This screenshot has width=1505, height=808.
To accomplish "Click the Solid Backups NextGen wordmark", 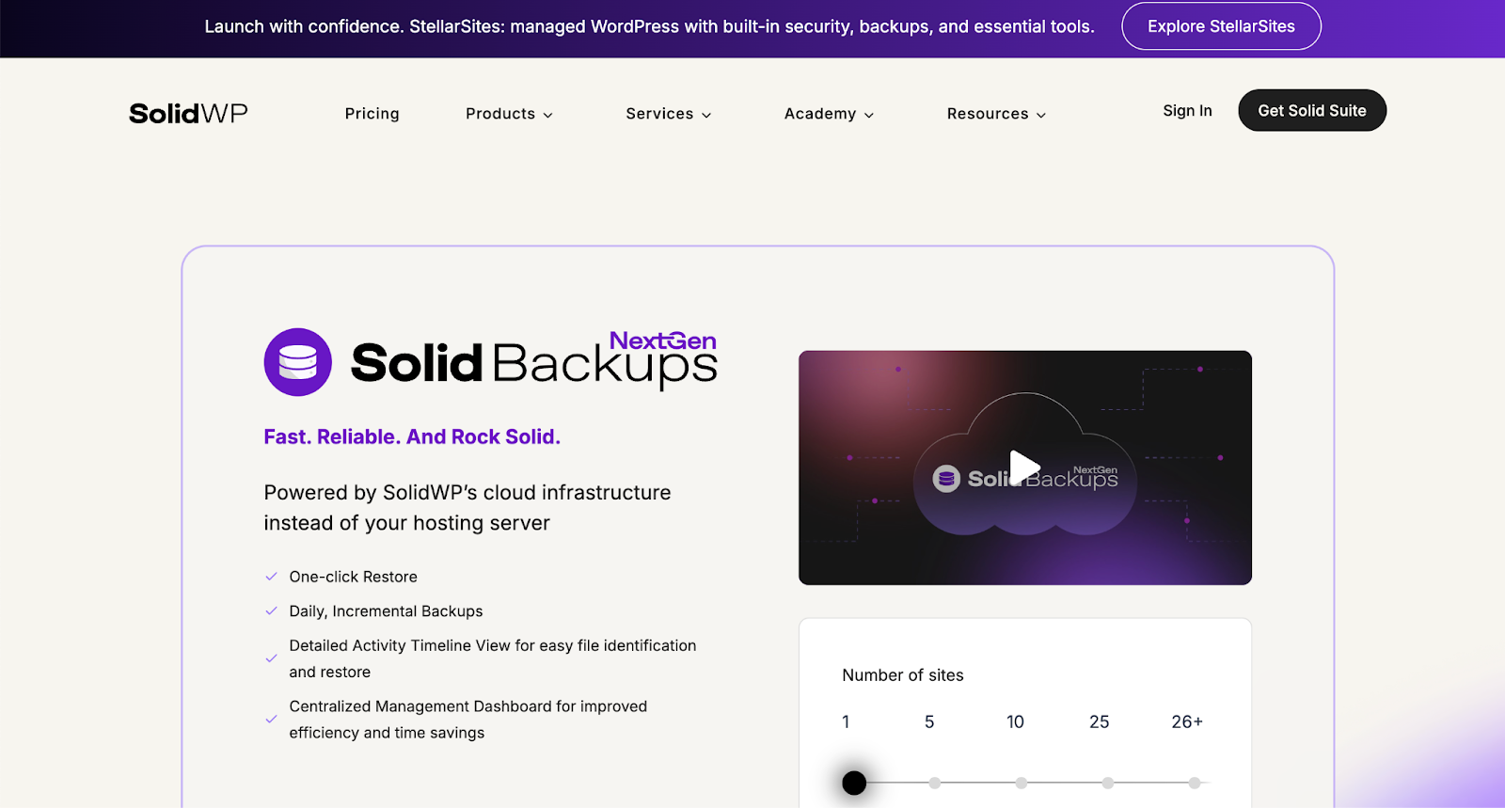I will point(533,362).
